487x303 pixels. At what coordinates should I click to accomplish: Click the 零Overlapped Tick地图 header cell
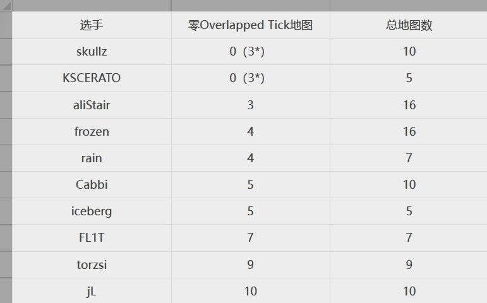pos(250,25)
